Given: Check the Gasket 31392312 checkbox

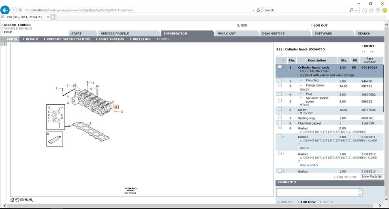Looking at the screenshot, I should 280,154.
